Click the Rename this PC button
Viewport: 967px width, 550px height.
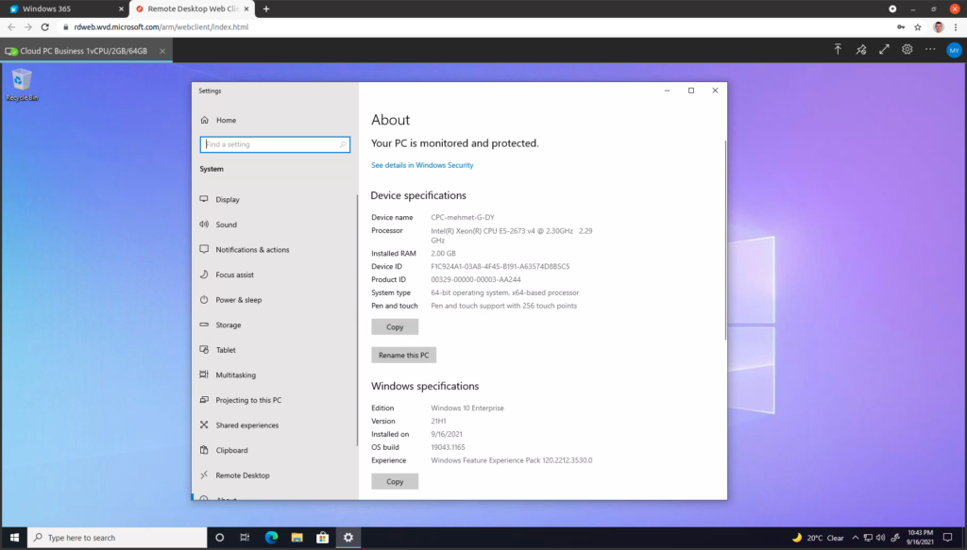(404, 355)
